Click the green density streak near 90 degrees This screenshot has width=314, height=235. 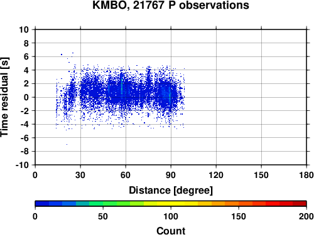click(170, 98)
